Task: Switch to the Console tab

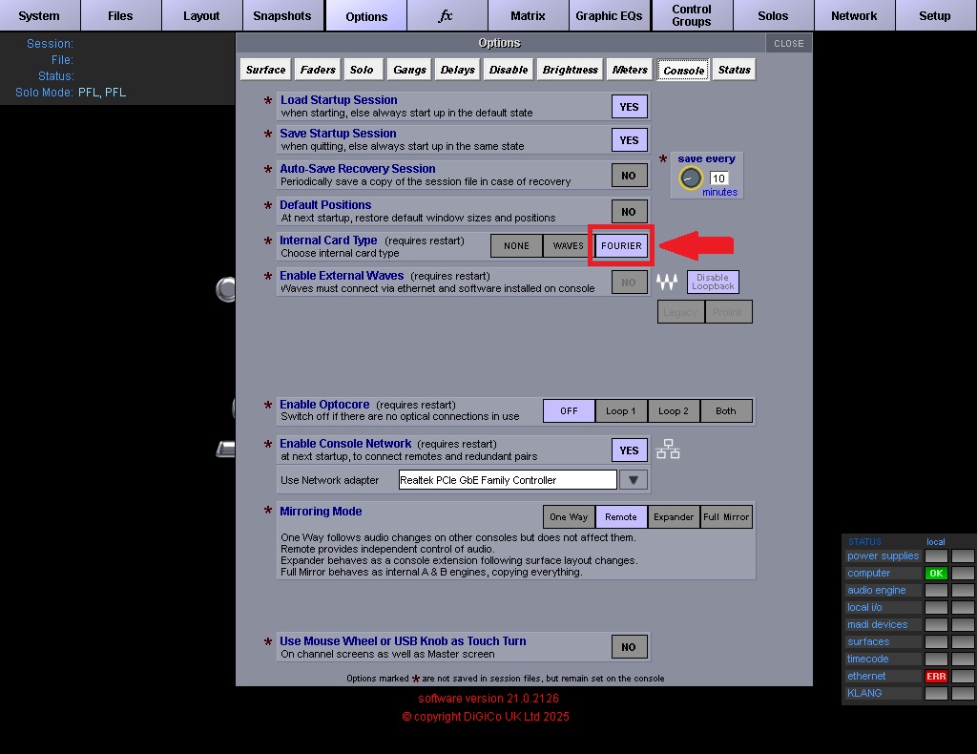Action: 683,71
